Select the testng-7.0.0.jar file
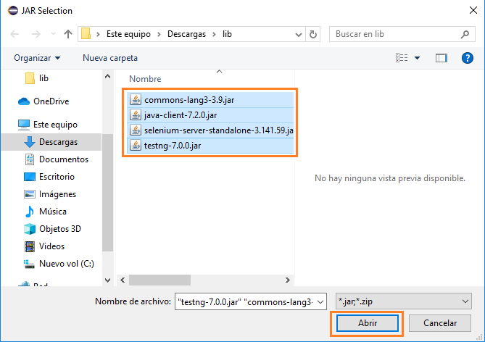The width and height of the screenshot is (485, 342). [172, 146]
